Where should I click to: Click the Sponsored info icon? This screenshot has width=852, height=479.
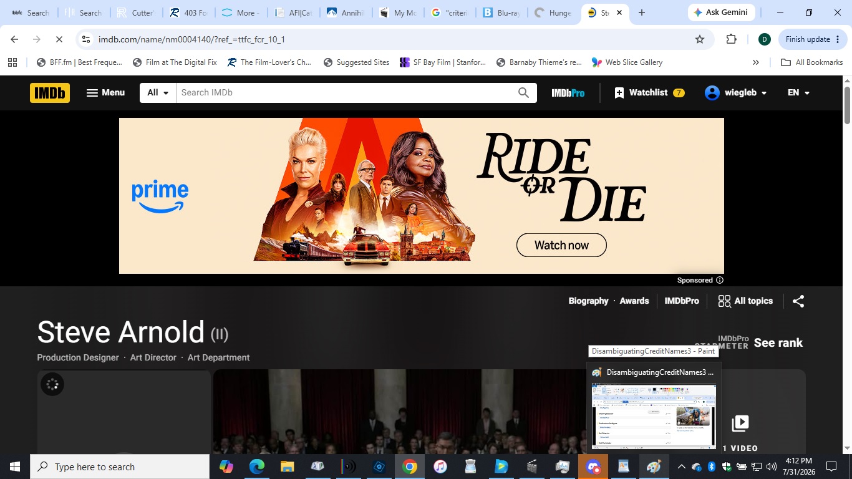click(720, 280)
